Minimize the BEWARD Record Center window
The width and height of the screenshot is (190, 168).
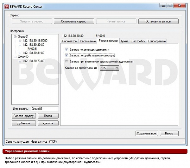pyautogui.click(x=163, y=6)
